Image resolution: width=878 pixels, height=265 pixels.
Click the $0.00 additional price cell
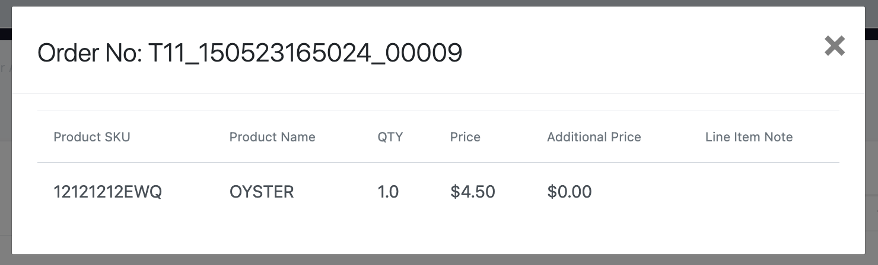point(570,192)
